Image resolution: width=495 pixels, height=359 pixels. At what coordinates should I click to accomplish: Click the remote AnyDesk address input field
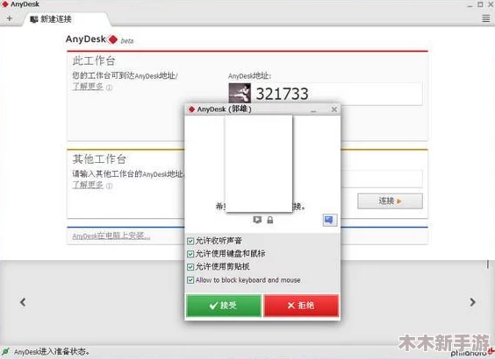pyautogui.click(x=382, y=179)
